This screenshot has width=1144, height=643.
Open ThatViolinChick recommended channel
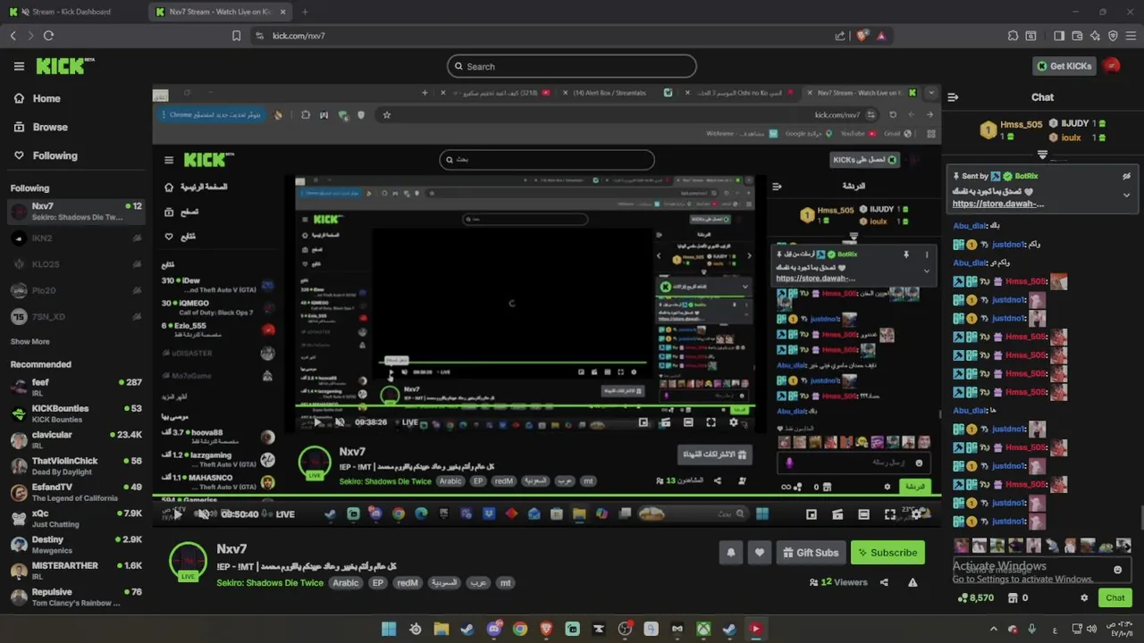(x=76, y=466)
